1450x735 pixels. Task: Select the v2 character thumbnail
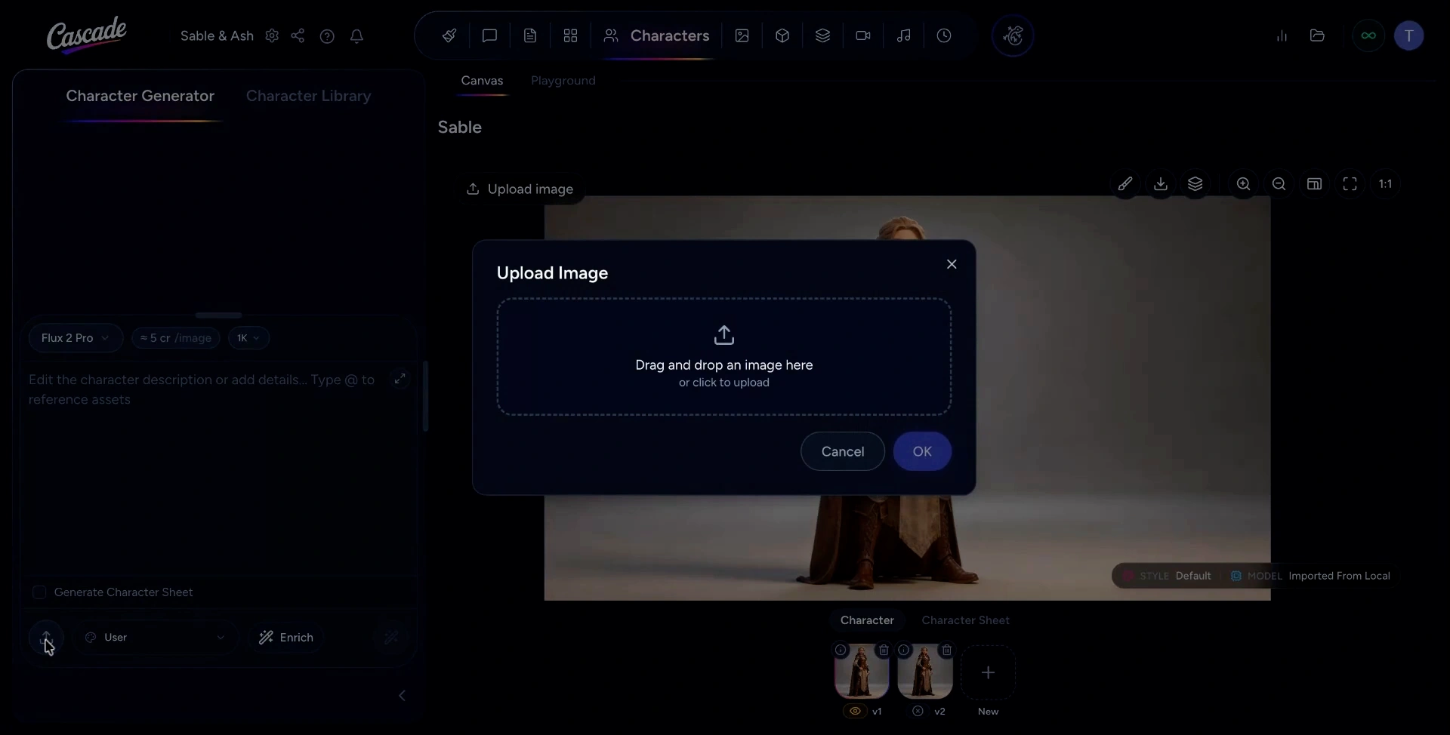(925, 672)
